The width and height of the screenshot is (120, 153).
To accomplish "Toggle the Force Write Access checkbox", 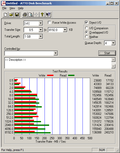I will 49,23.
